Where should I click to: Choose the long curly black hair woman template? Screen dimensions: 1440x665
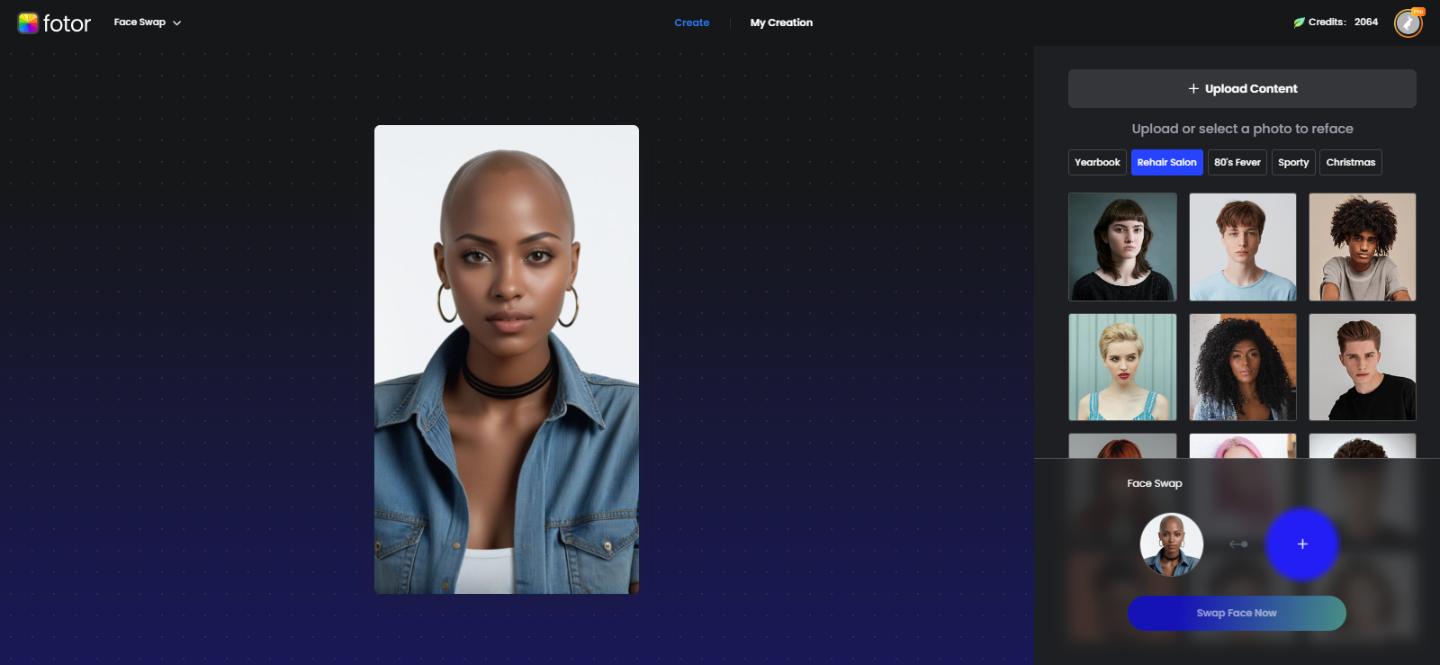1243,367
